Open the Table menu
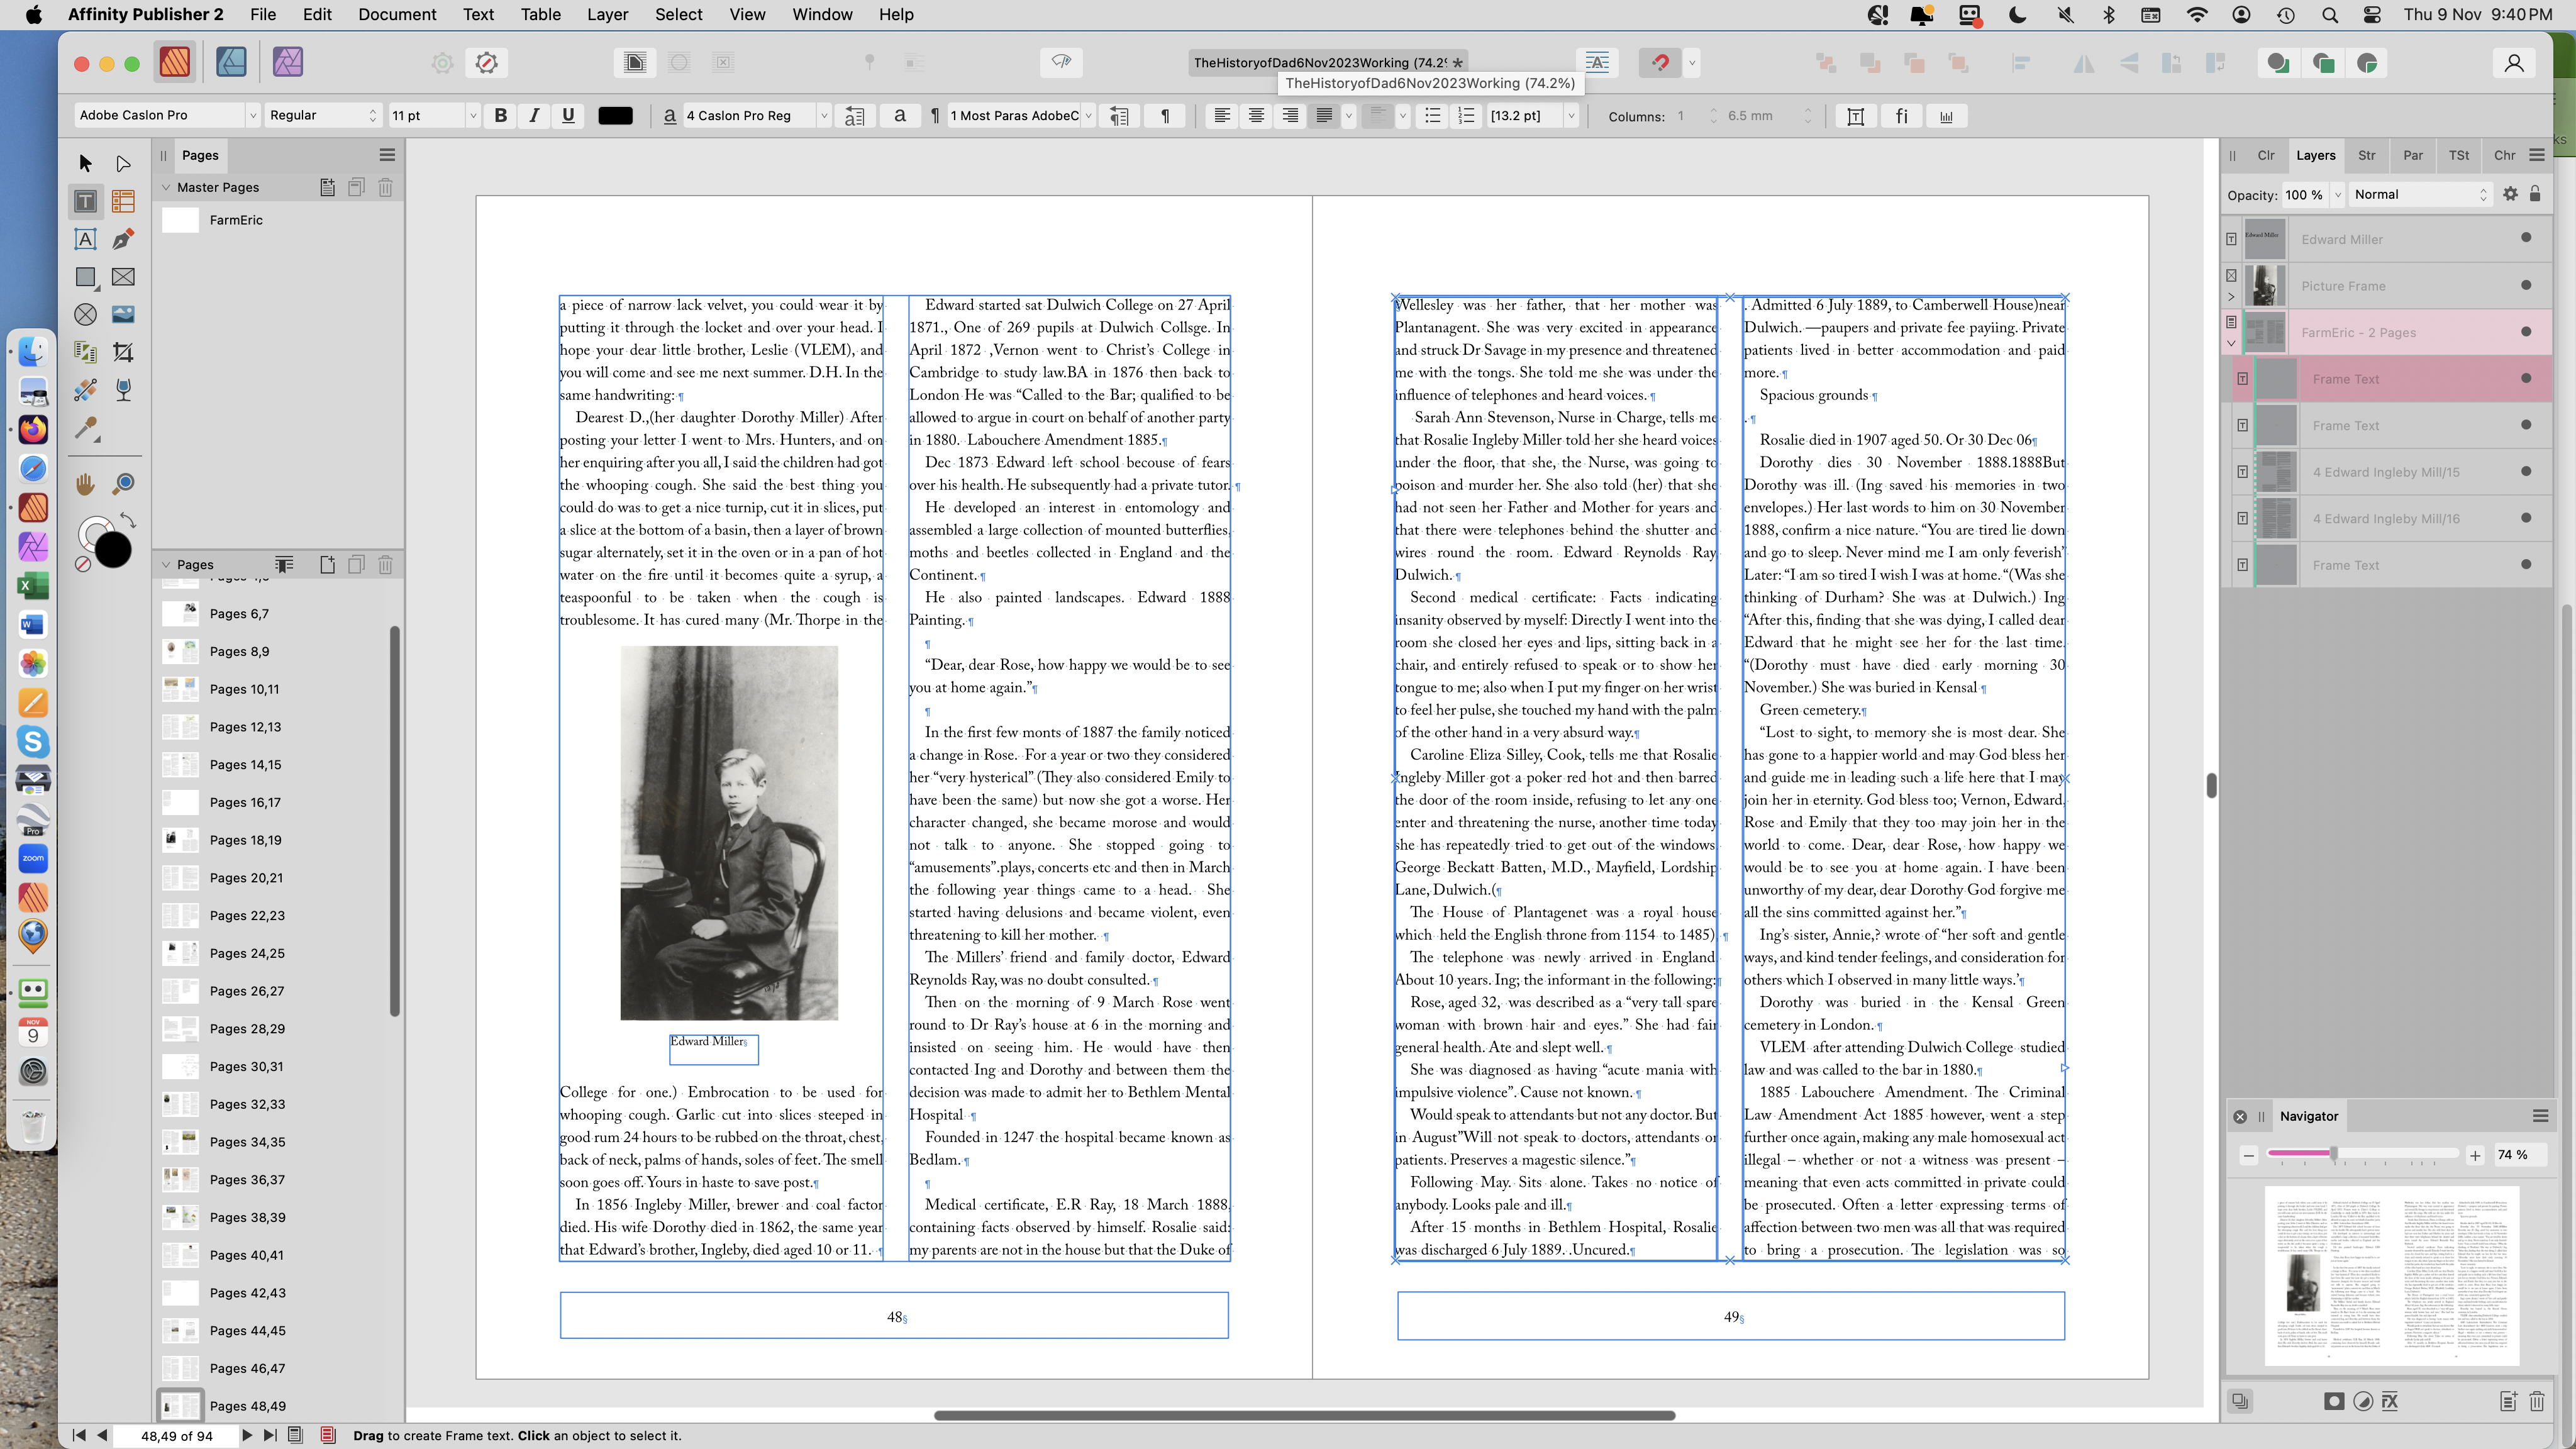The width and height of the screenshot is (2576, 1449). click(540, 14)
